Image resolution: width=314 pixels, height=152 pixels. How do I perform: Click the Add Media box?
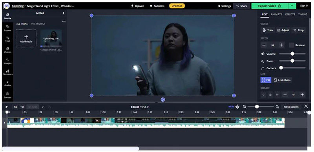[26, 38]
